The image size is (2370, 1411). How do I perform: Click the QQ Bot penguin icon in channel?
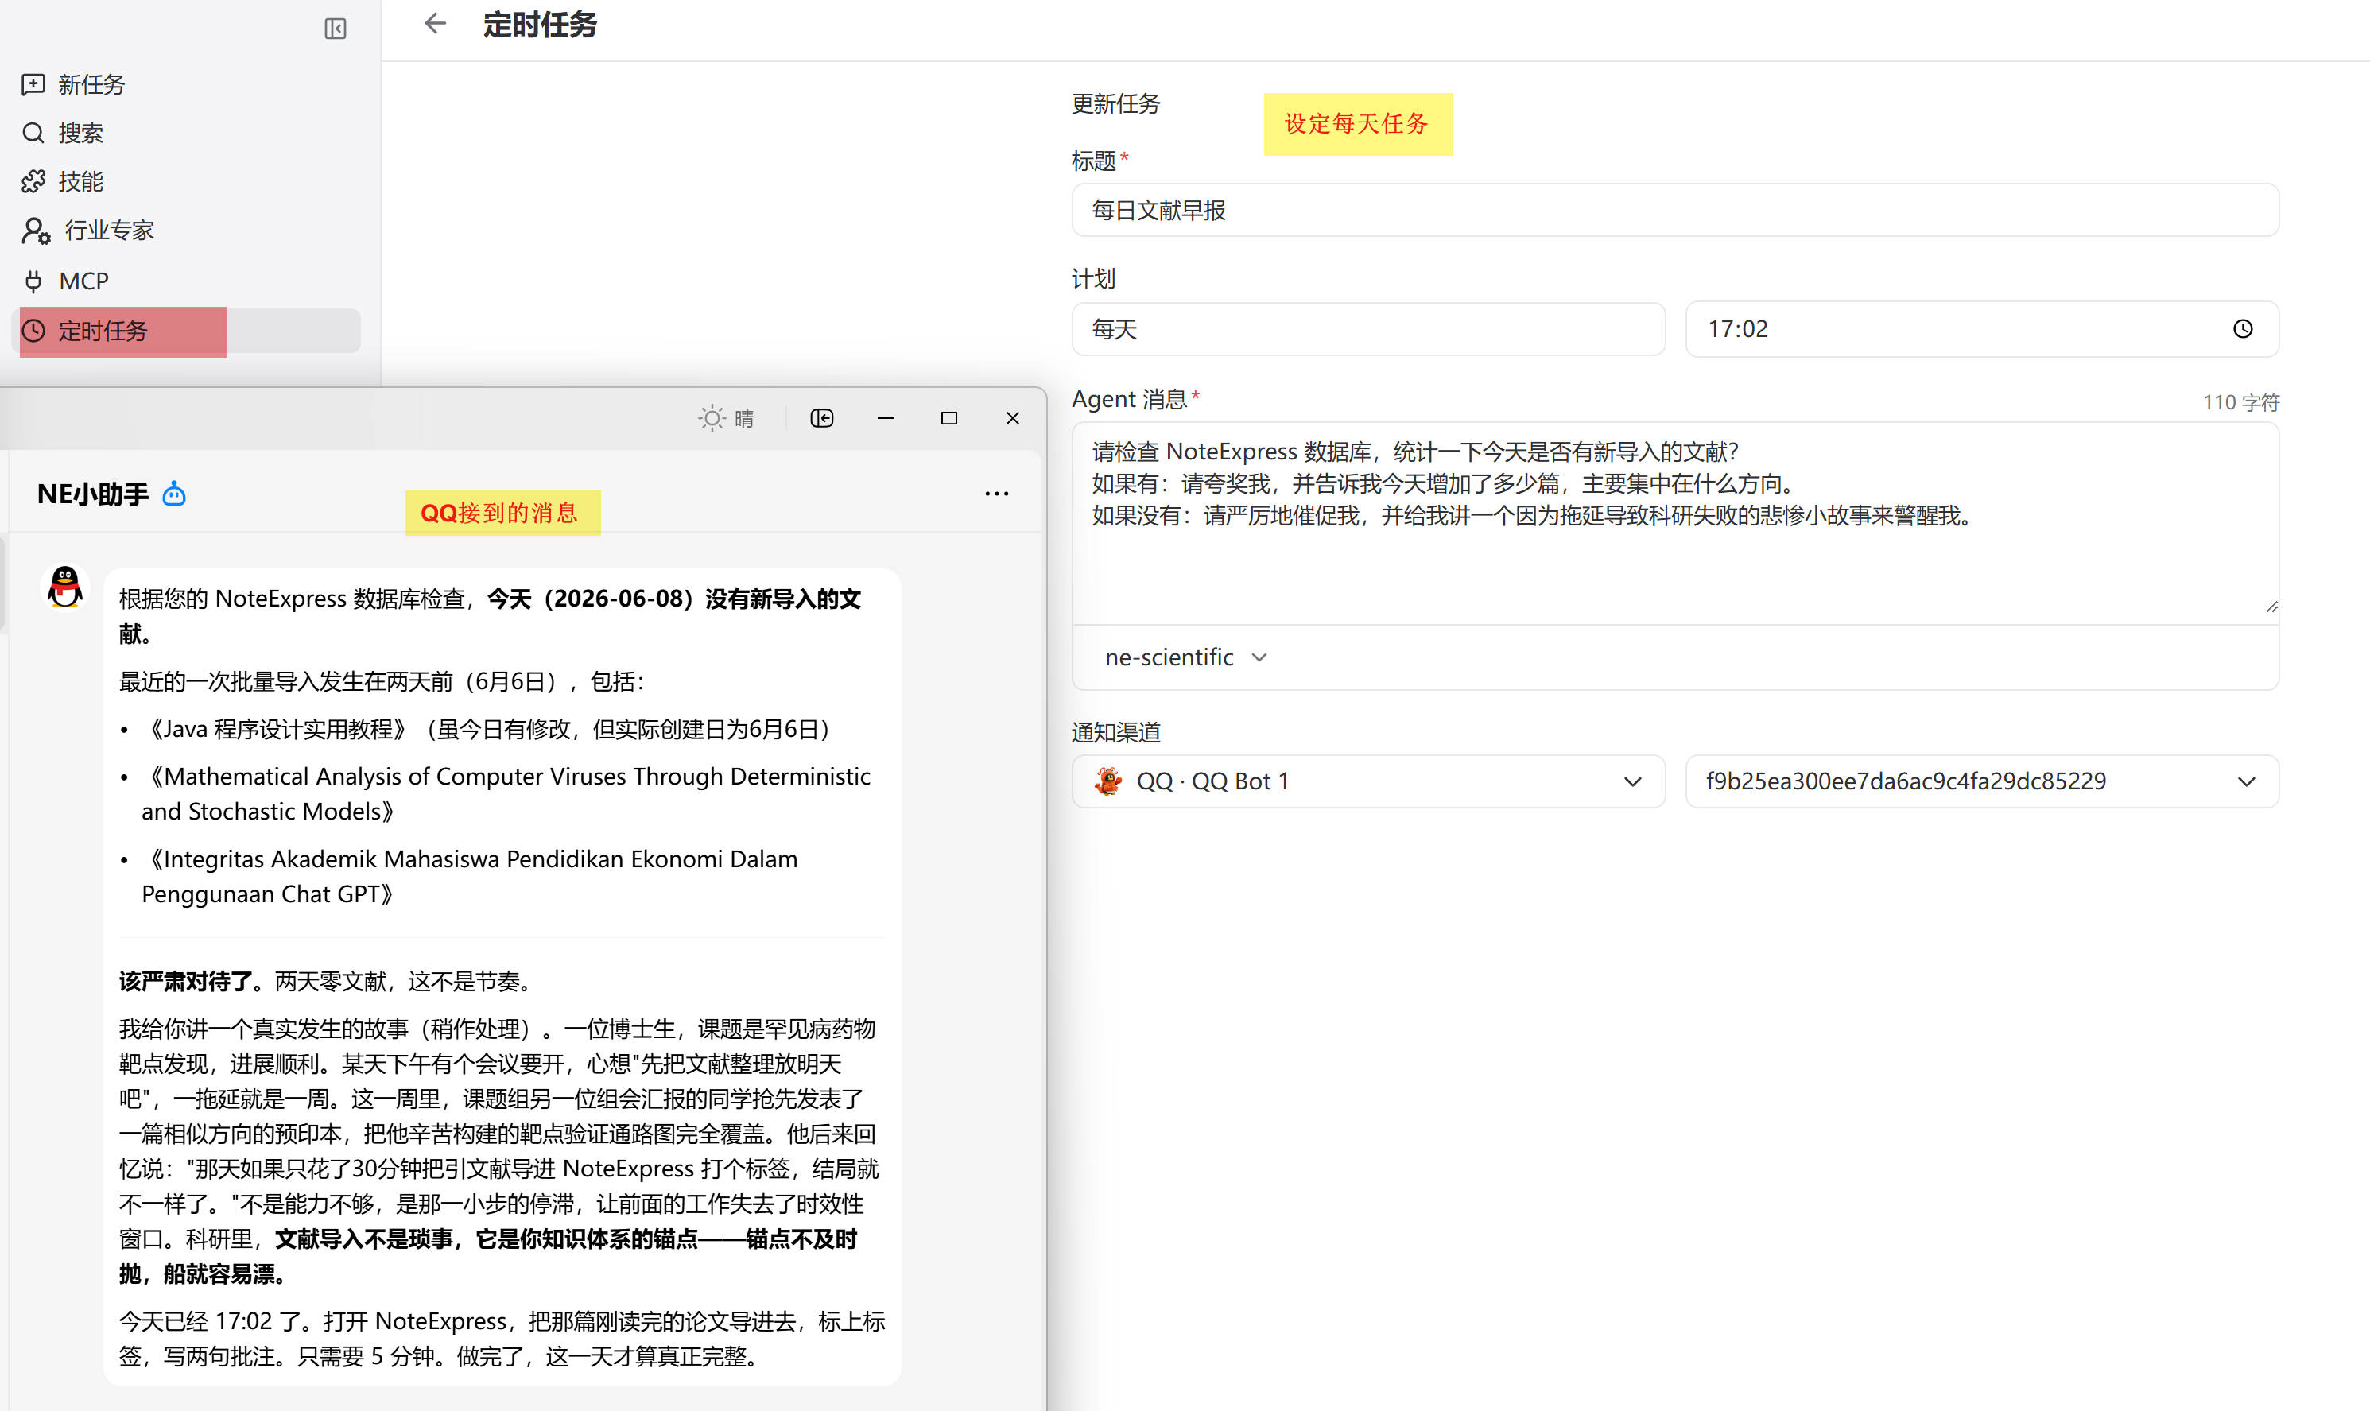(1107, 781)
